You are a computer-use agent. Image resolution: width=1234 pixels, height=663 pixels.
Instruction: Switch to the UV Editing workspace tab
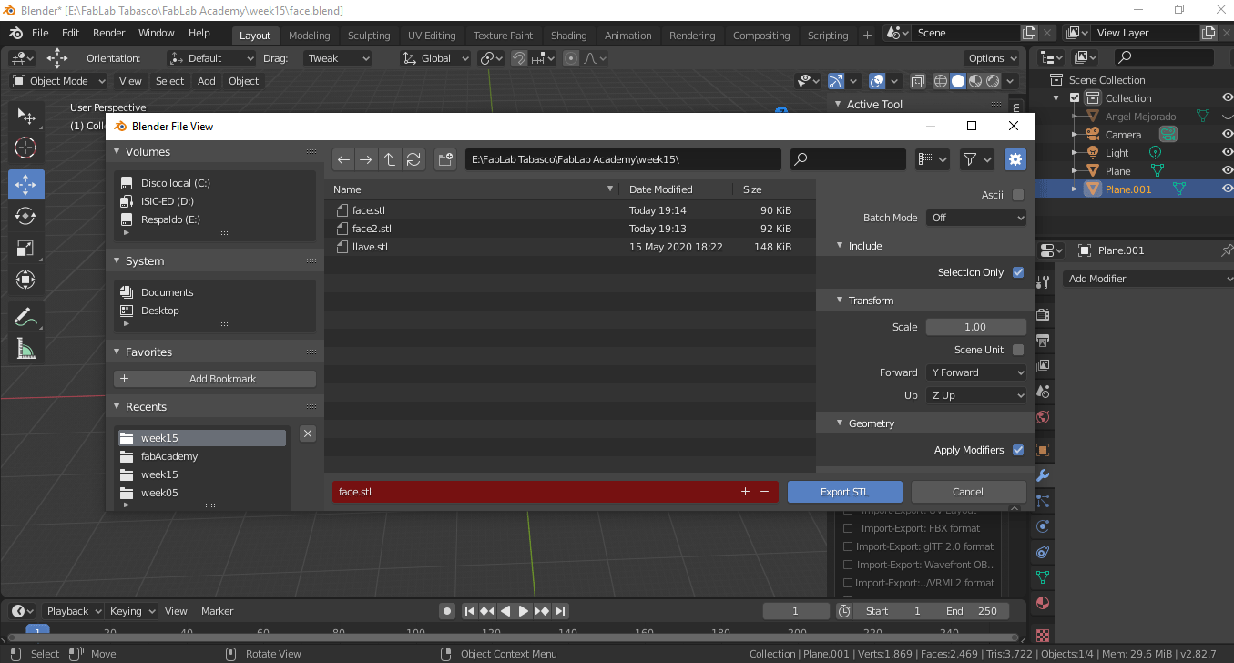432,36
